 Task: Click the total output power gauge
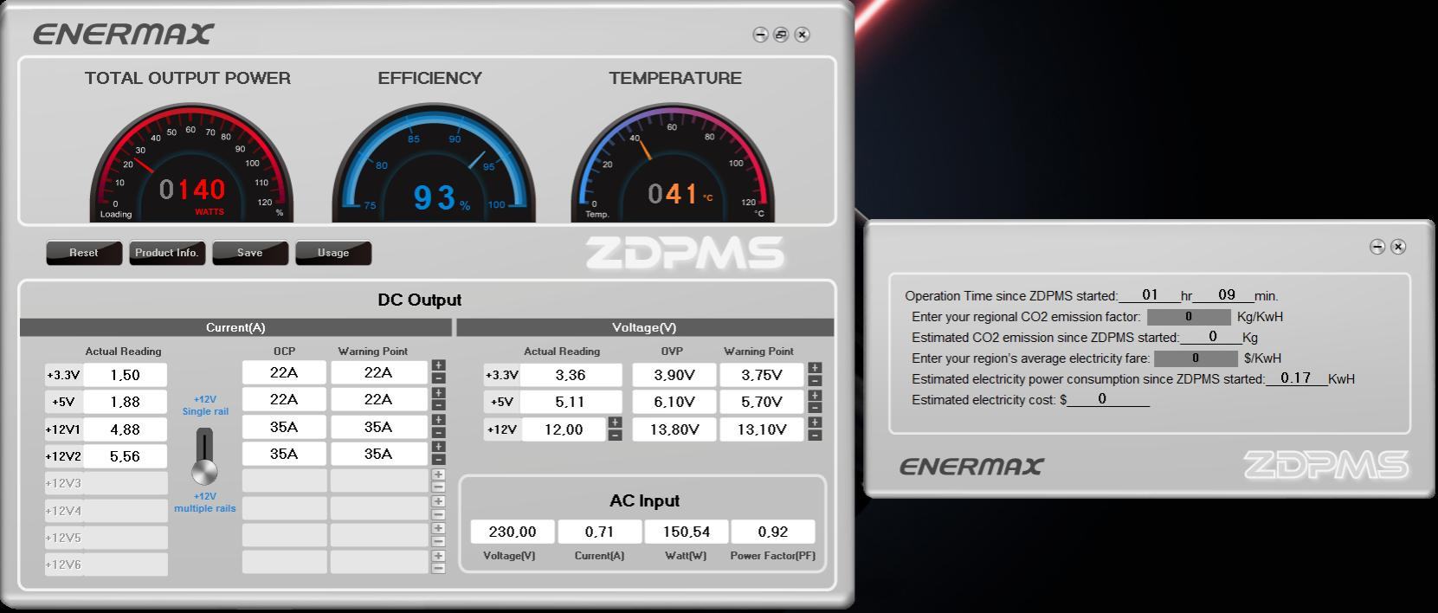[x=191, y=164]
